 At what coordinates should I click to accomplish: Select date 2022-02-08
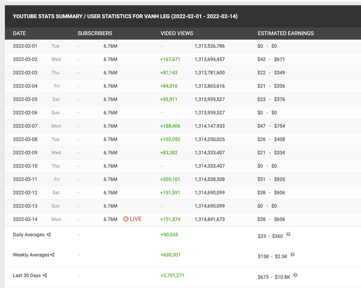25,139
